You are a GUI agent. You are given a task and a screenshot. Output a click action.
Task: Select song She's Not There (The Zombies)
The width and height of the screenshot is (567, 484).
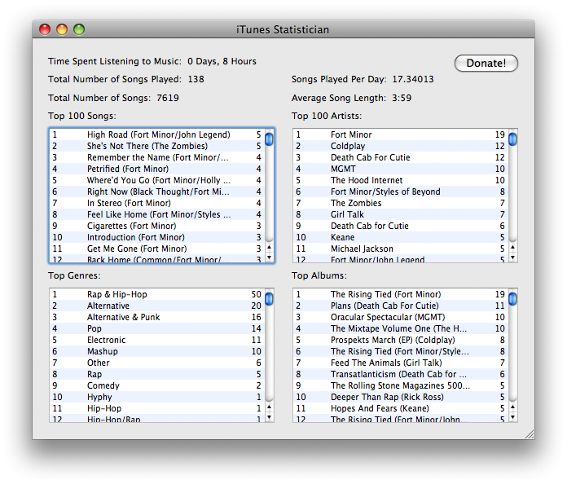(157, 146)
